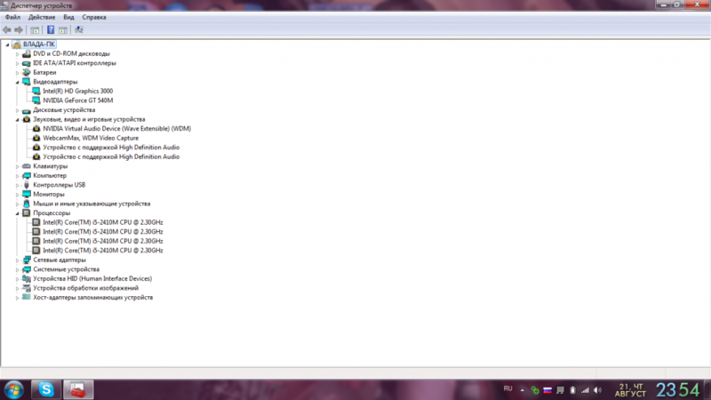Open the Действие menu
Image resolution: width=711 pixels, height=400 pixels.
pos(42,17)
